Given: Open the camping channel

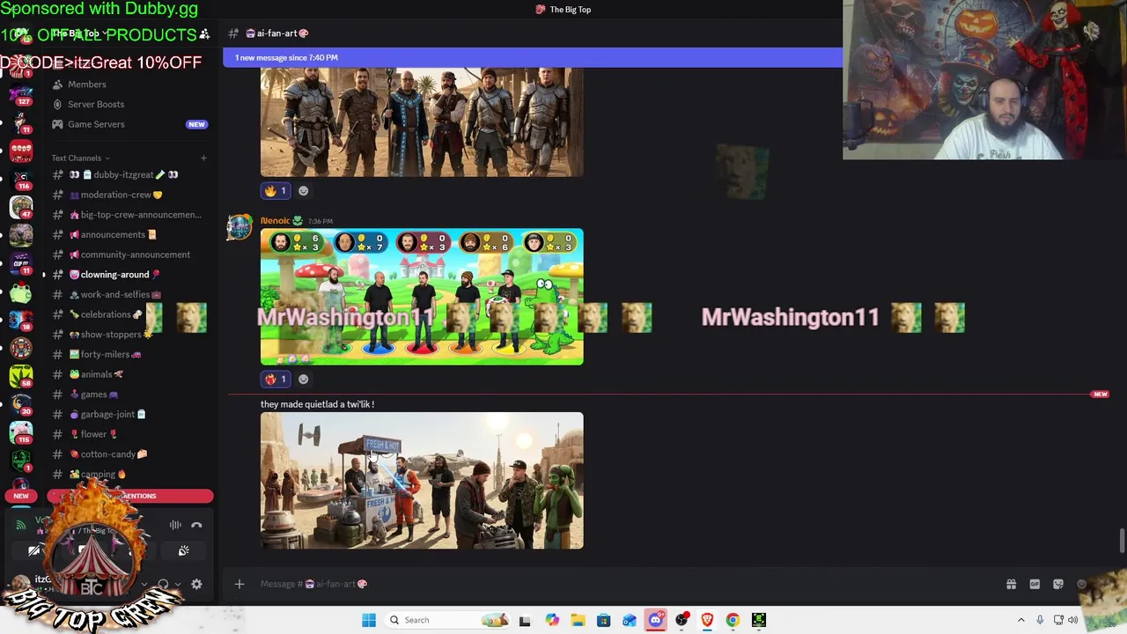Looking at the screenshot, I should point(98,475).
